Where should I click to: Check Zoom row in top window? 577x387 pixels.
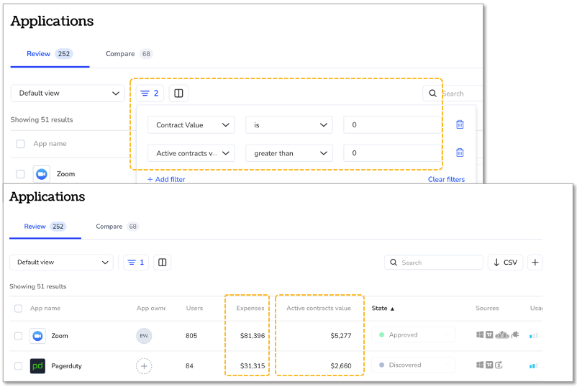click(x=20, y=174)
